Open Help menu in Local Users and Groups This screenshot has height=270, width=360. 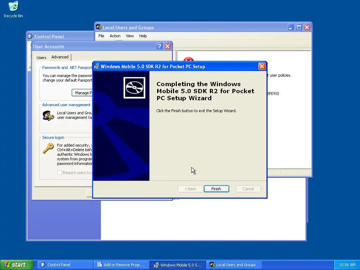[143, 36]
